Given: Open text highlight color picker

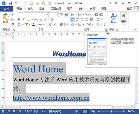Looking at the screenshot, I should 30,25.
